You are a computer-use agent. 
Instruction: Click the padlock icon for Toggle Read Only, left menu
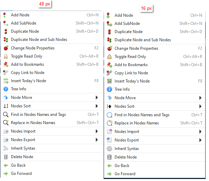(6, 56)
